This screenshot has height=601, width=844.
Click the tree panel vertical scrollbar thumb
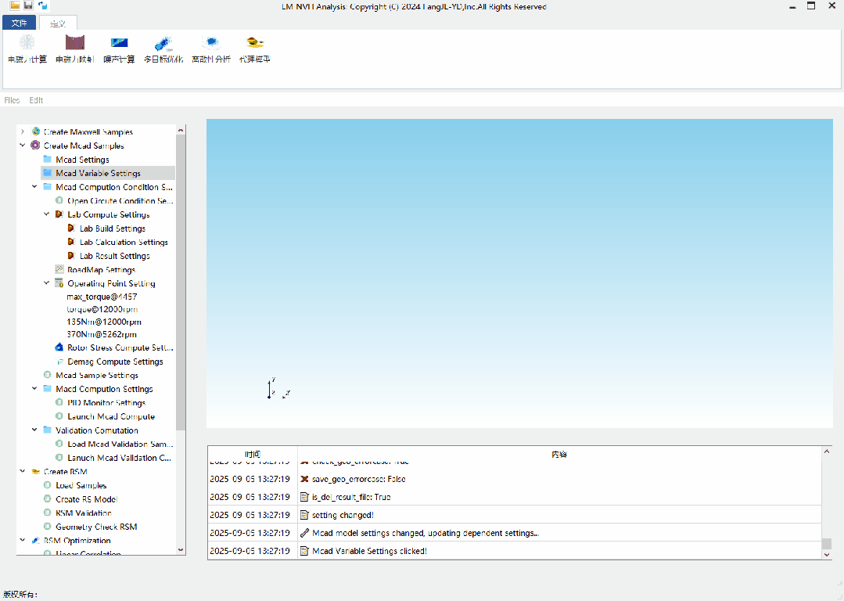pos(181,282)
